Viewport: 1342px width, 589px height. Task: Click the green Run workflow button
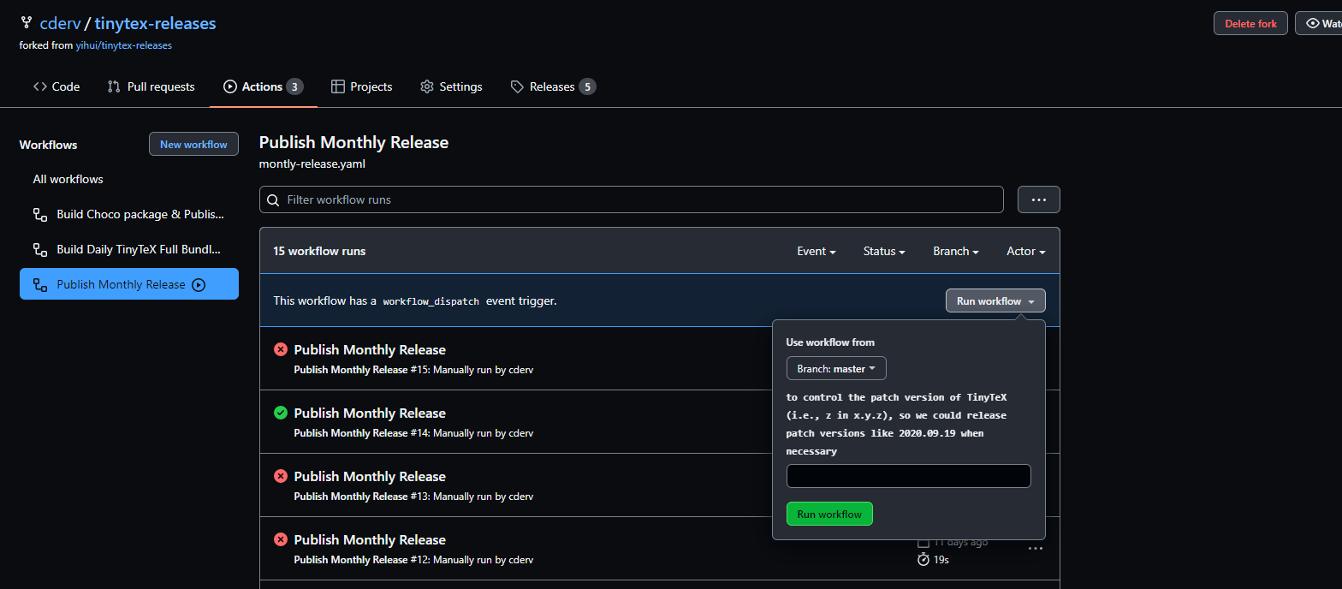coord(829,514)
